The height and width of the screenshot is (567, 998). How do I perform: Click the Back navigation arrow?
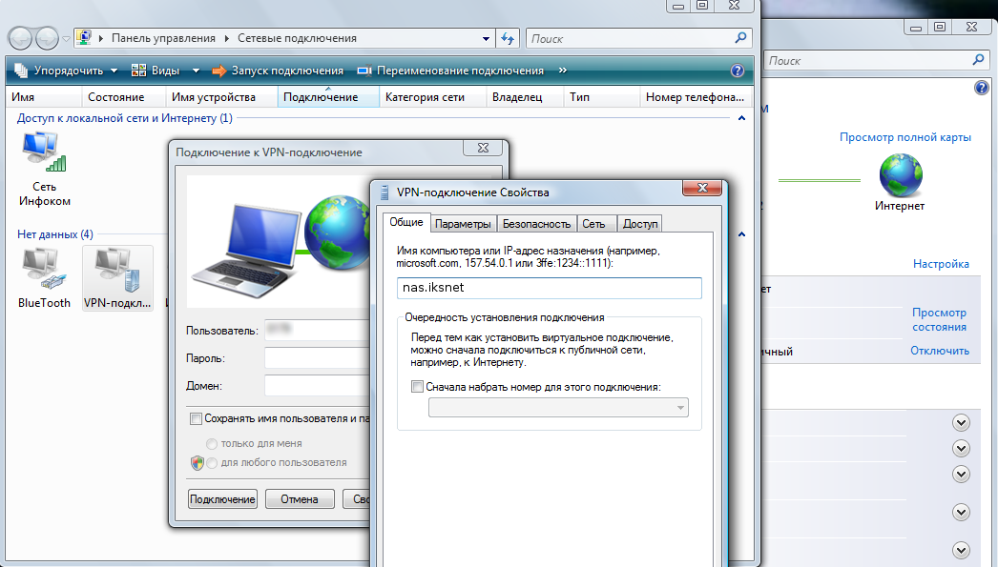coord(20,38)
